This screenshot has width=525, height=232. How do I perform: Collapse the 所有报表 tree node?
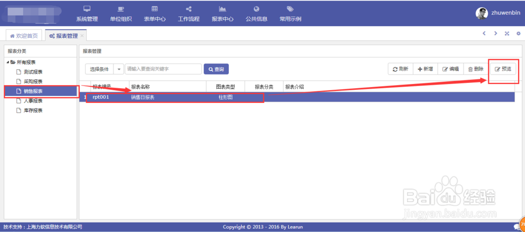[8, 62]
